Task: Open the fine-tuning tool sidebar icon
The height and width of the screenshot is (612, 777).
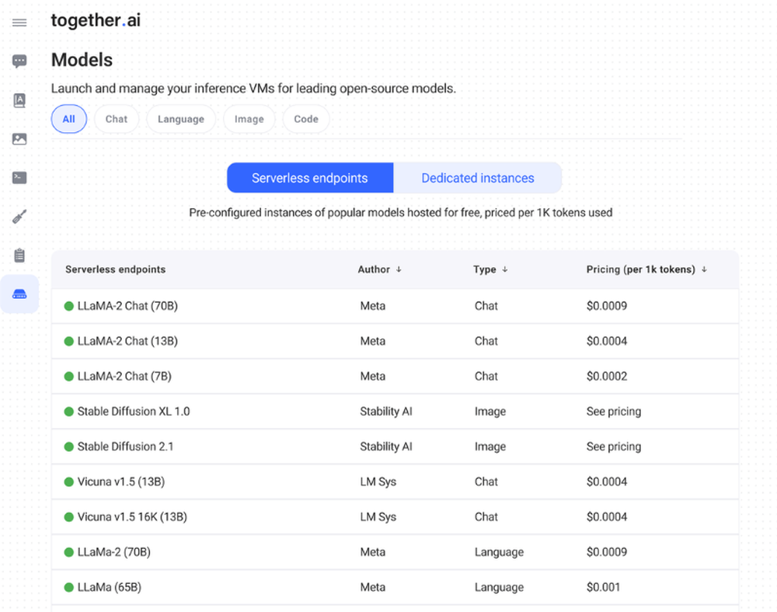Action: pyautogui.click(x=19, y=217)
